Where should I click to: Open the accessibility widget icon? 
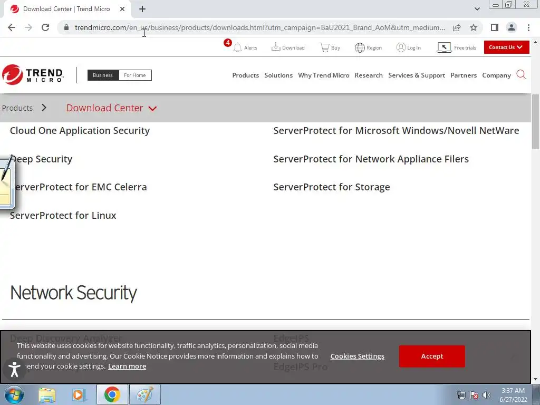[14, 369]
